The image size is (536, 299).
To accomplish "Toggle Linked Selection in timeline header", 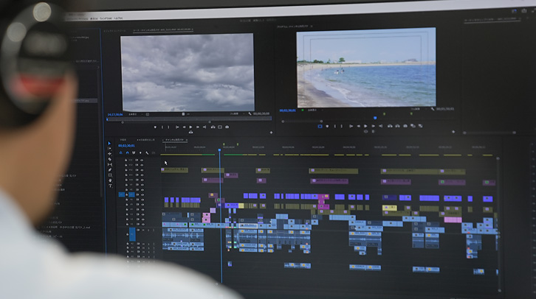I will pyautogui.click(x=134, y=152).
